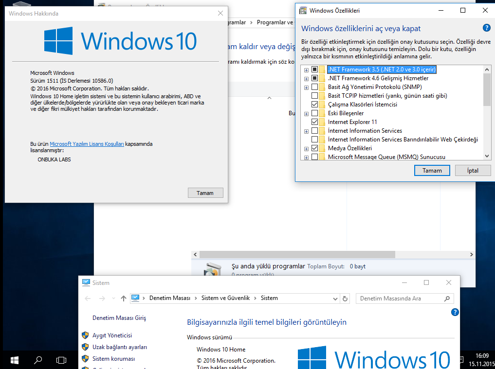This screenshot has height=369, width=495.
Task: Click Tamam in Windows Hakkında dialog
Action: click(205, 193)
